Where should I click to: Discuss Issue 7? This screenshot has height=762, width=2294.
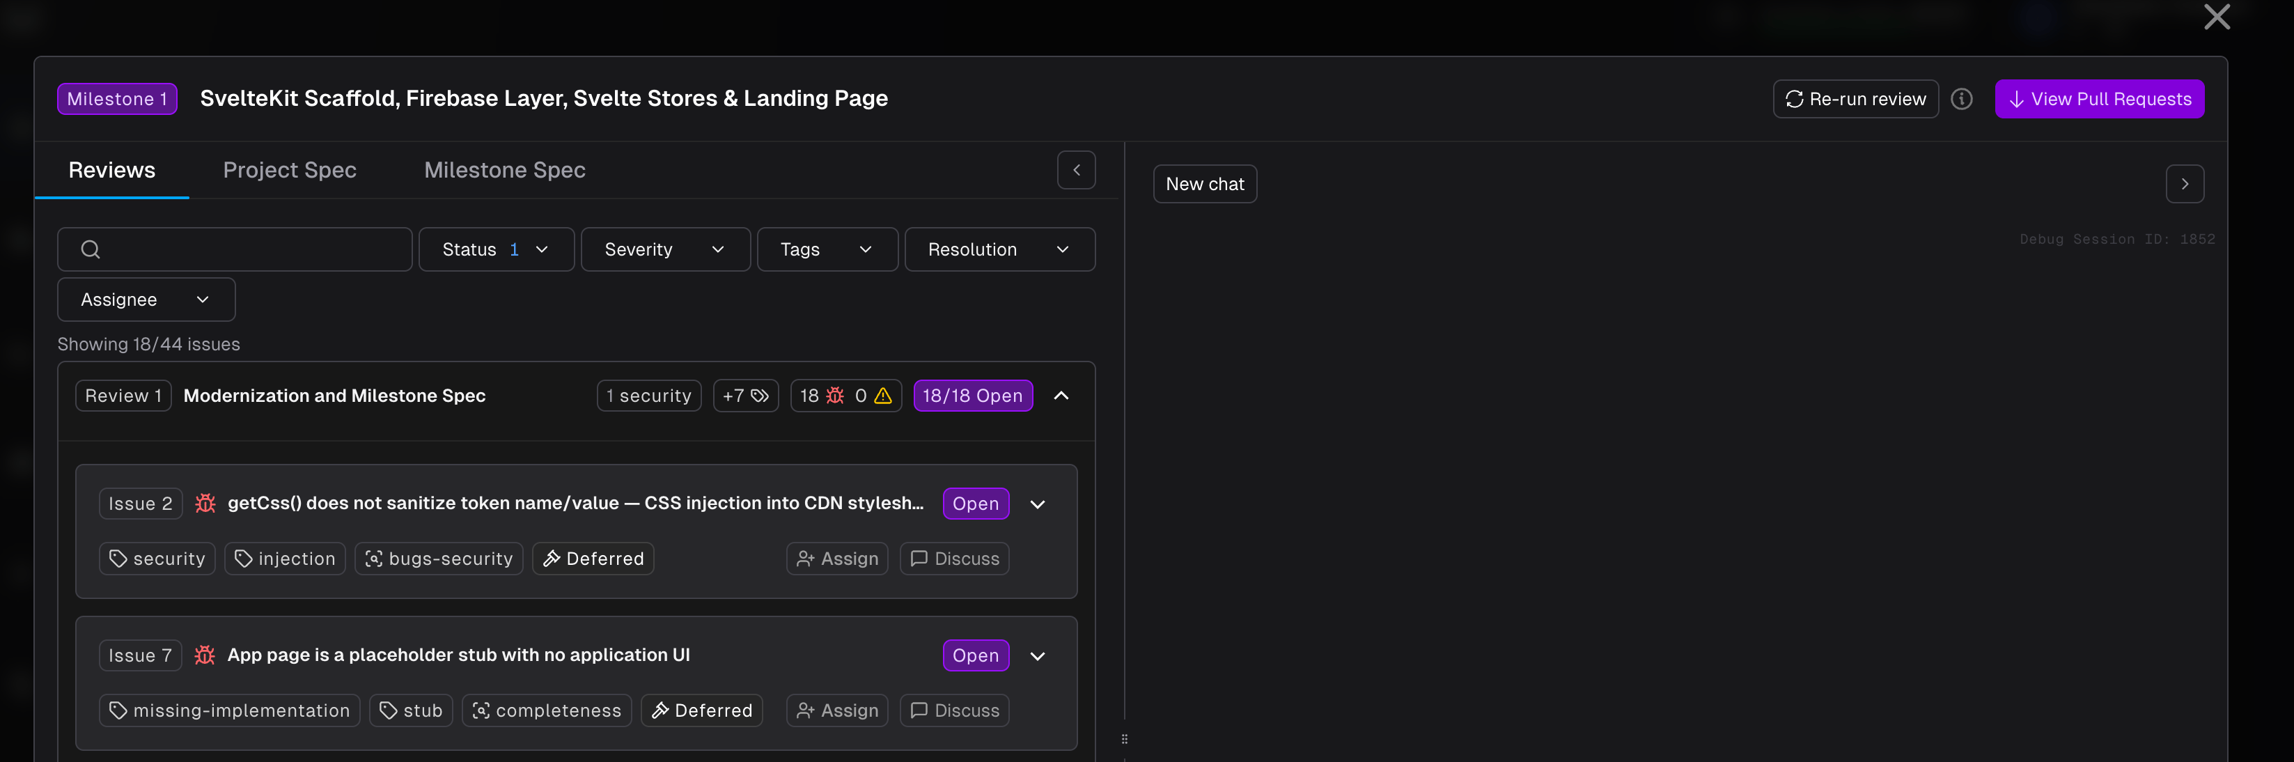(954, 711)
